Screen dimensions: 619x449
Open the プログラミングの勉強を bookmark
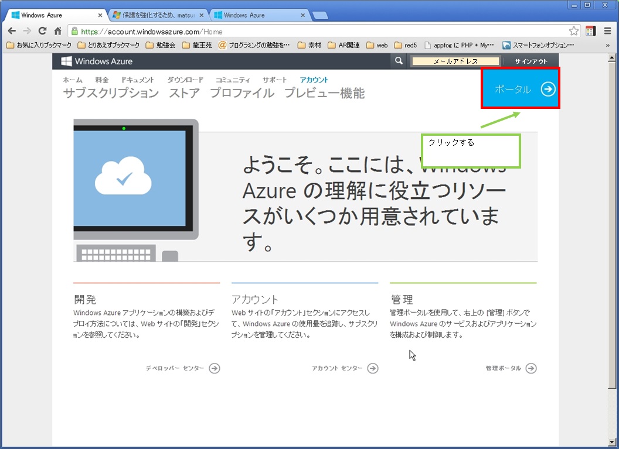click(x=254, y=45)
